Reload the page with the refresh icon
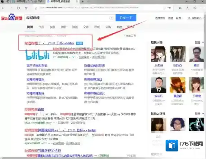Image resolution: width=206 pixels, height=159 pixels. pyautogui.click(x=19, y=8)
